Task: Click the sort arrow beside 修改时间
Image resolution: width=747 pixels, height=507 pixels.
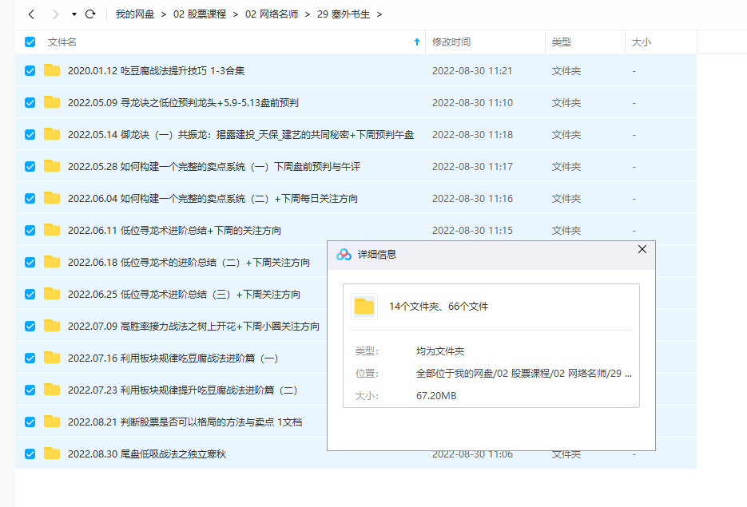Action: pyautogui.click(x=416, y=42)
